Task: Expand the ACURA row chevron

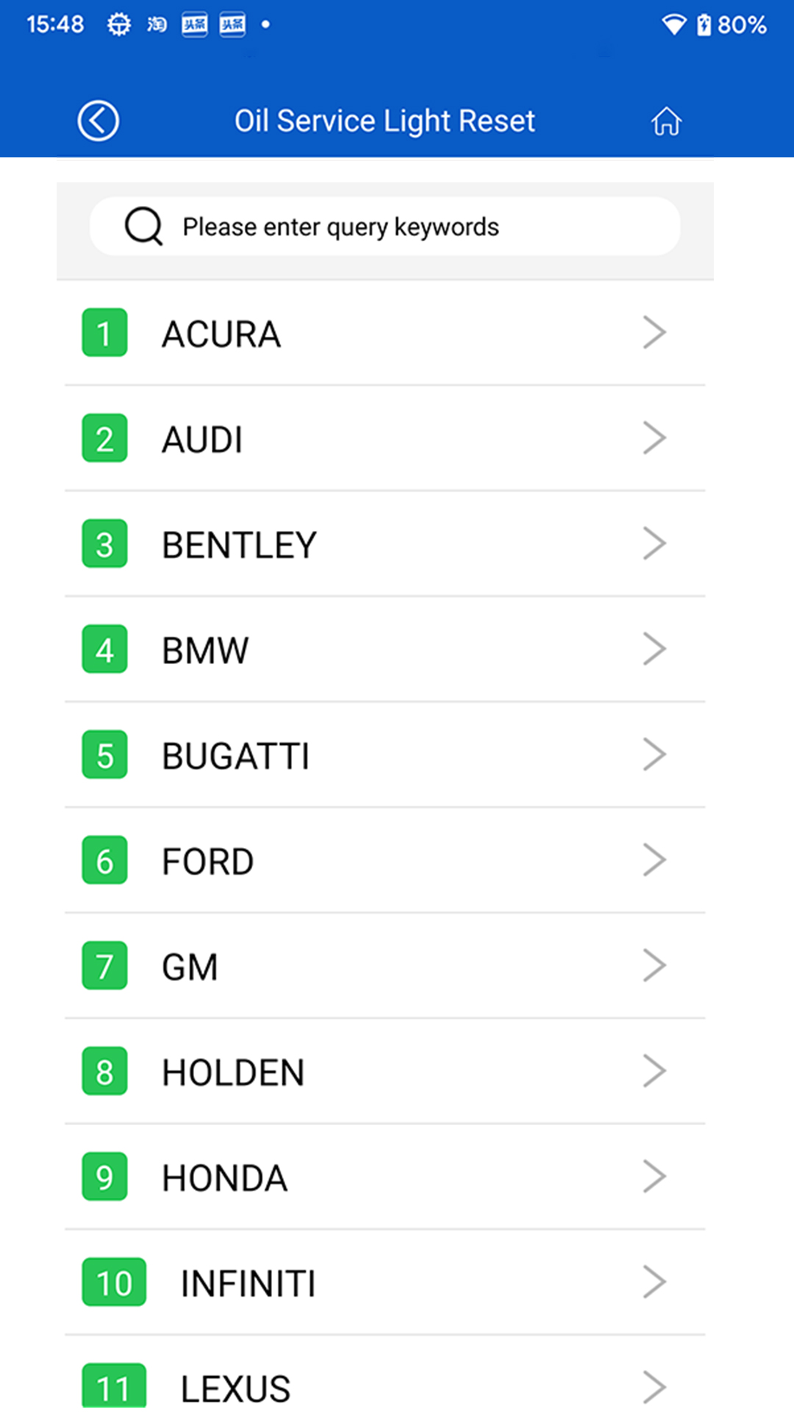Action: click(654, 332)
